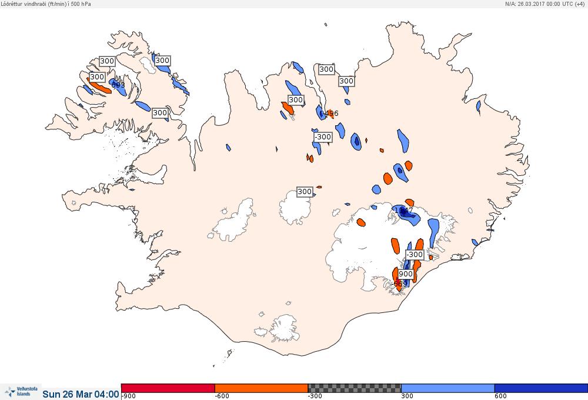Click the 1147 maximum value on the map
Viewport: 588px width, 400px height.
tap(403, 211)
